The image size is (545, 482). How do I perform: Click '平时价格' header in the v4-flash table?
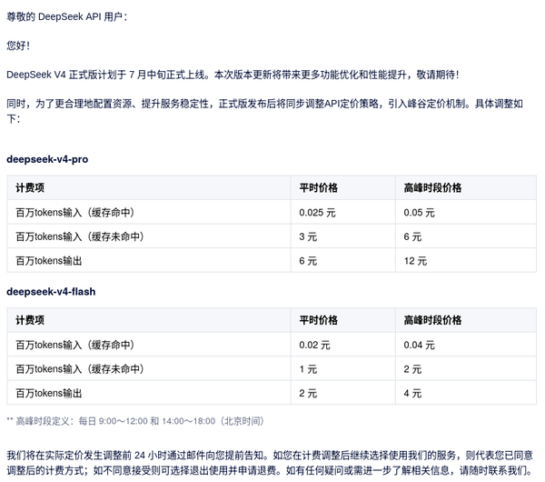tap(319, 320)
